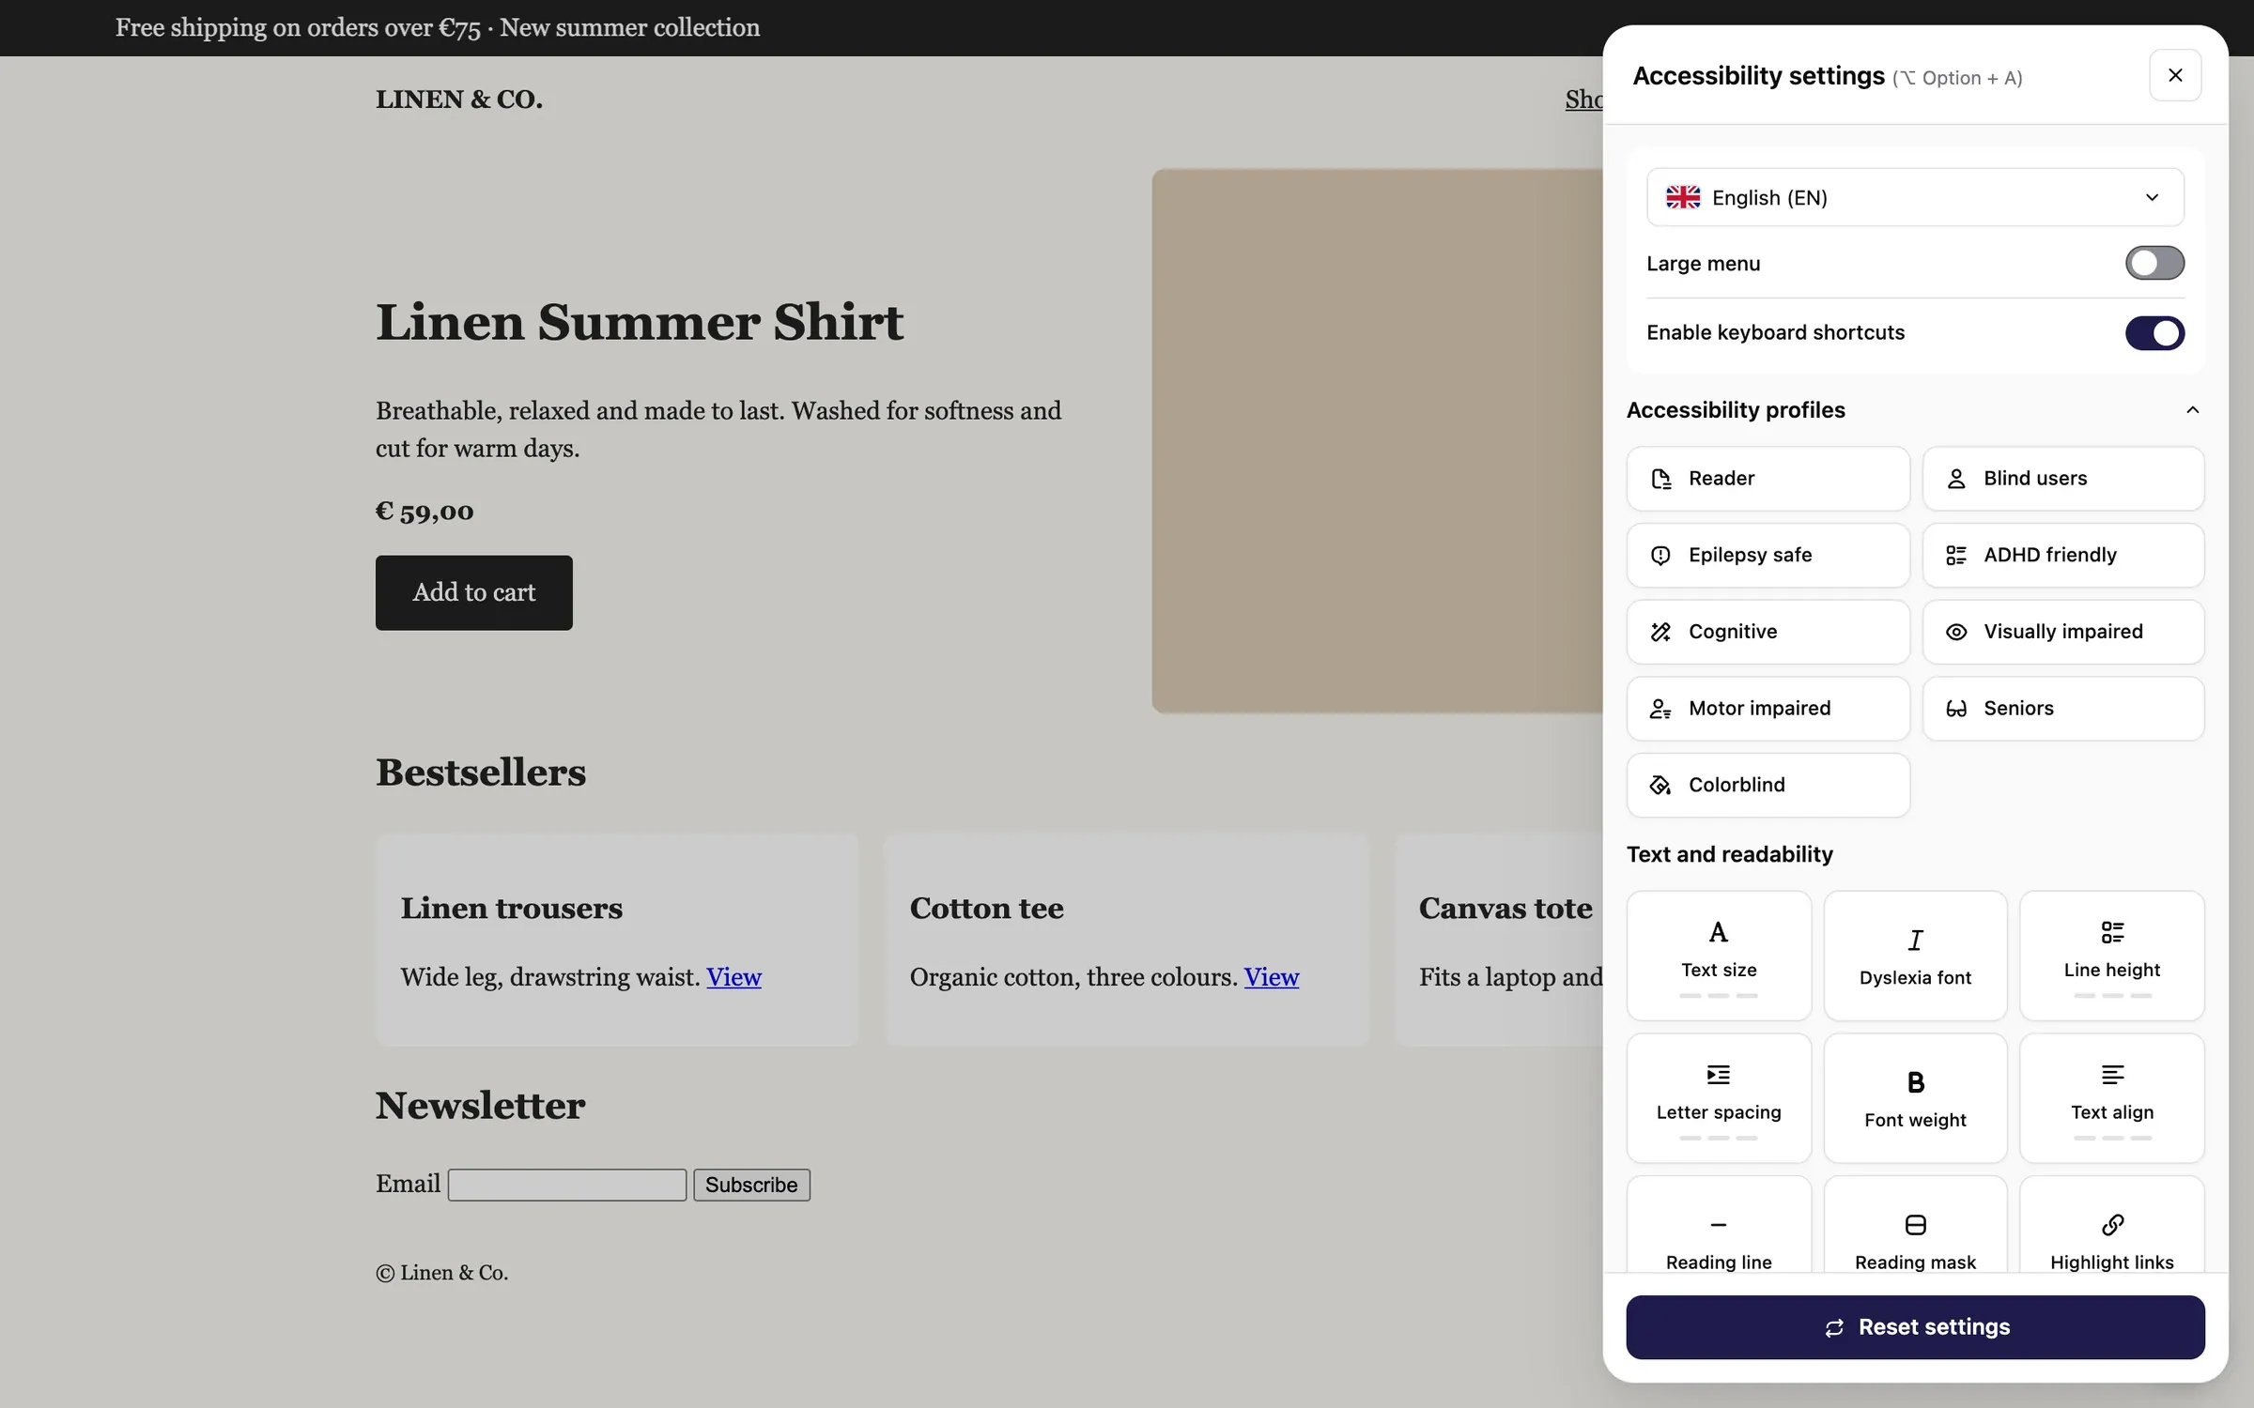The width and height of the screenshot is (2254, 1408).
Task: Click the Add to cart button
Action: pyautogui.click(x=474, y=592)
